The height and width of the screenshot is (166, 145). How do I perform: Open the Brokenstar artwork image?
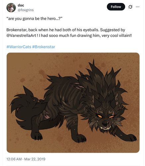[x=73, y=103]
